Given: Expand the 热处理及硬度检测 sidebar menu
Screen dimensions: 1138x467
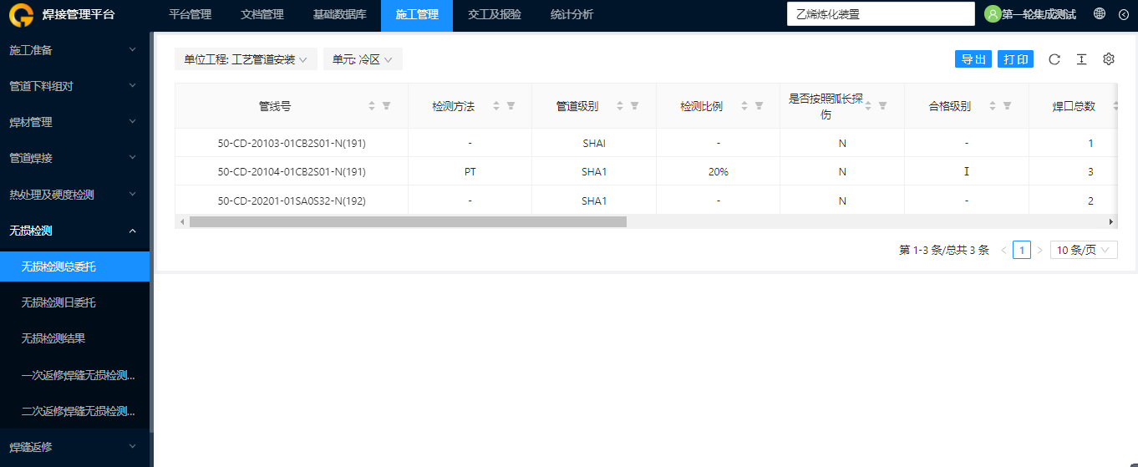Looking at the screenshot, I should (x=75, y=195).
